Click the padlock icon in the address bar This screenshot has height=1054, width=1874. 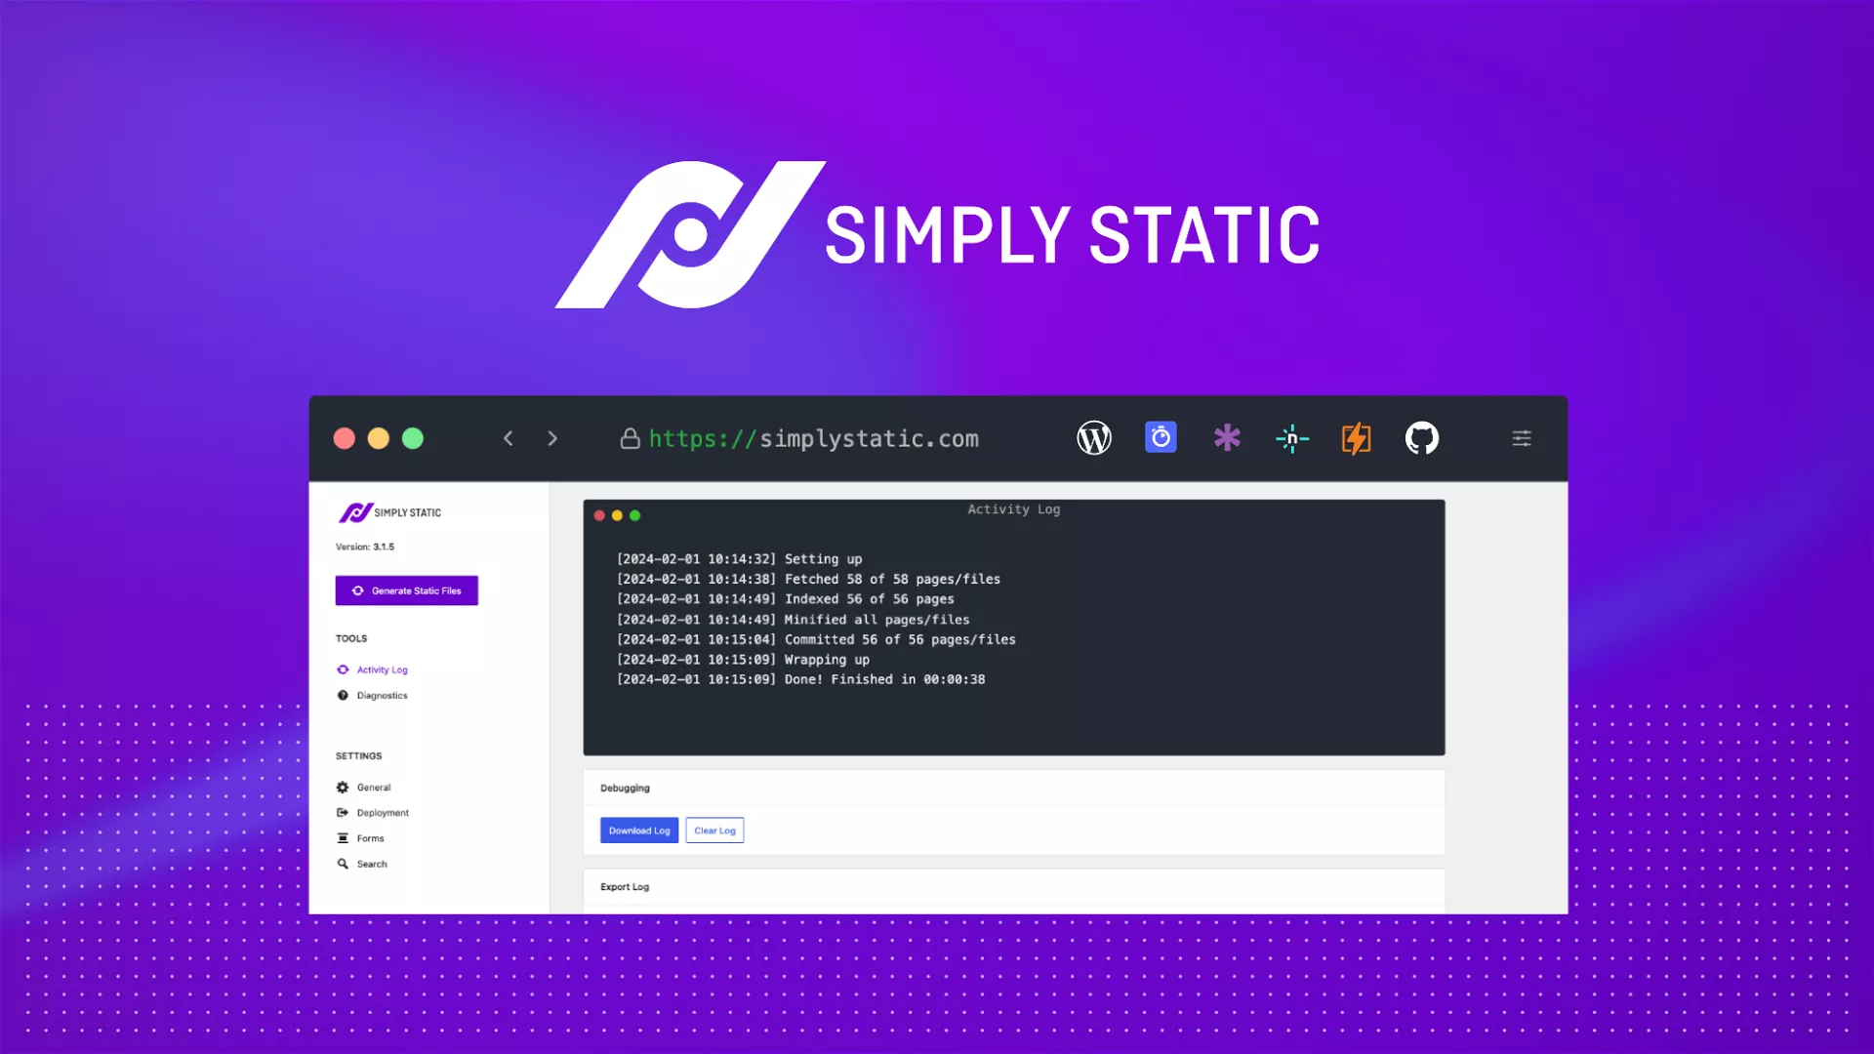tap(630, 438)
